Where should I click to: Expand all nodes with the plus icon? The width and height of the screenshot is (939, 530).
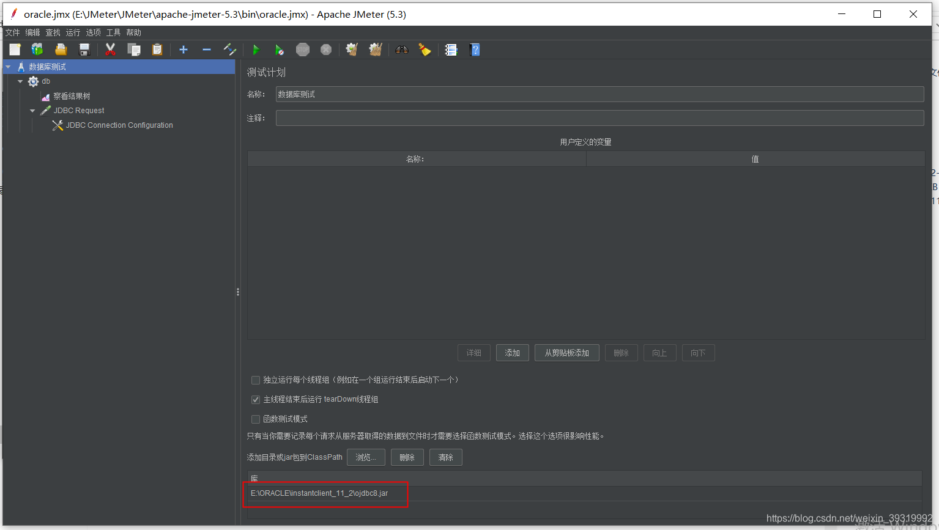click(183, 50)
